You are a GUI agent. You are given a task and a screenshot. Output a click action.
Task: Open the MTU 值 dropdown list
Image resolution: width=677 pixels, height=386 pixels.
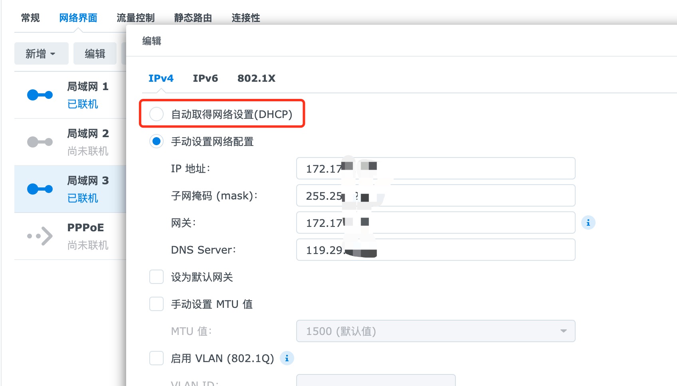(x=435, y=331)
